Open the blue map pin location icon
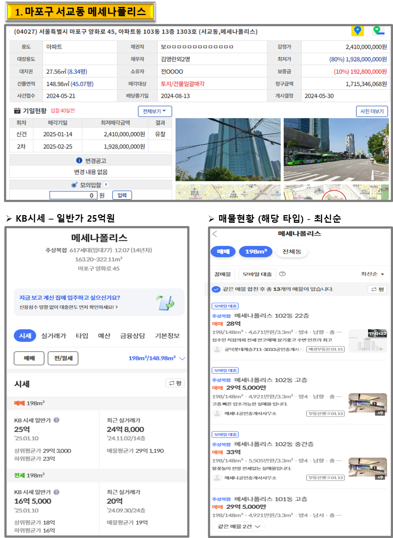The height and width of the screenshot is (538, 393). tap(357, 31)
